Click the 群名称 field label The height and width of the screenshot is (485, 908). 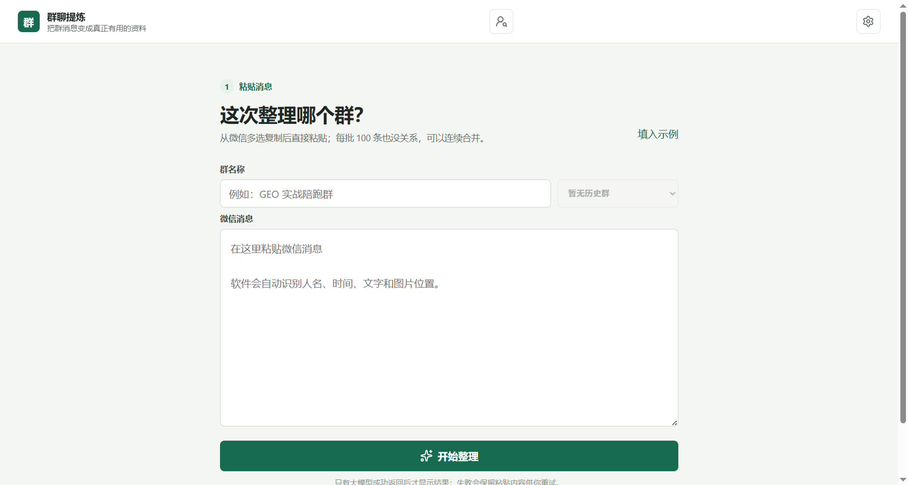[x=232, y=169]
